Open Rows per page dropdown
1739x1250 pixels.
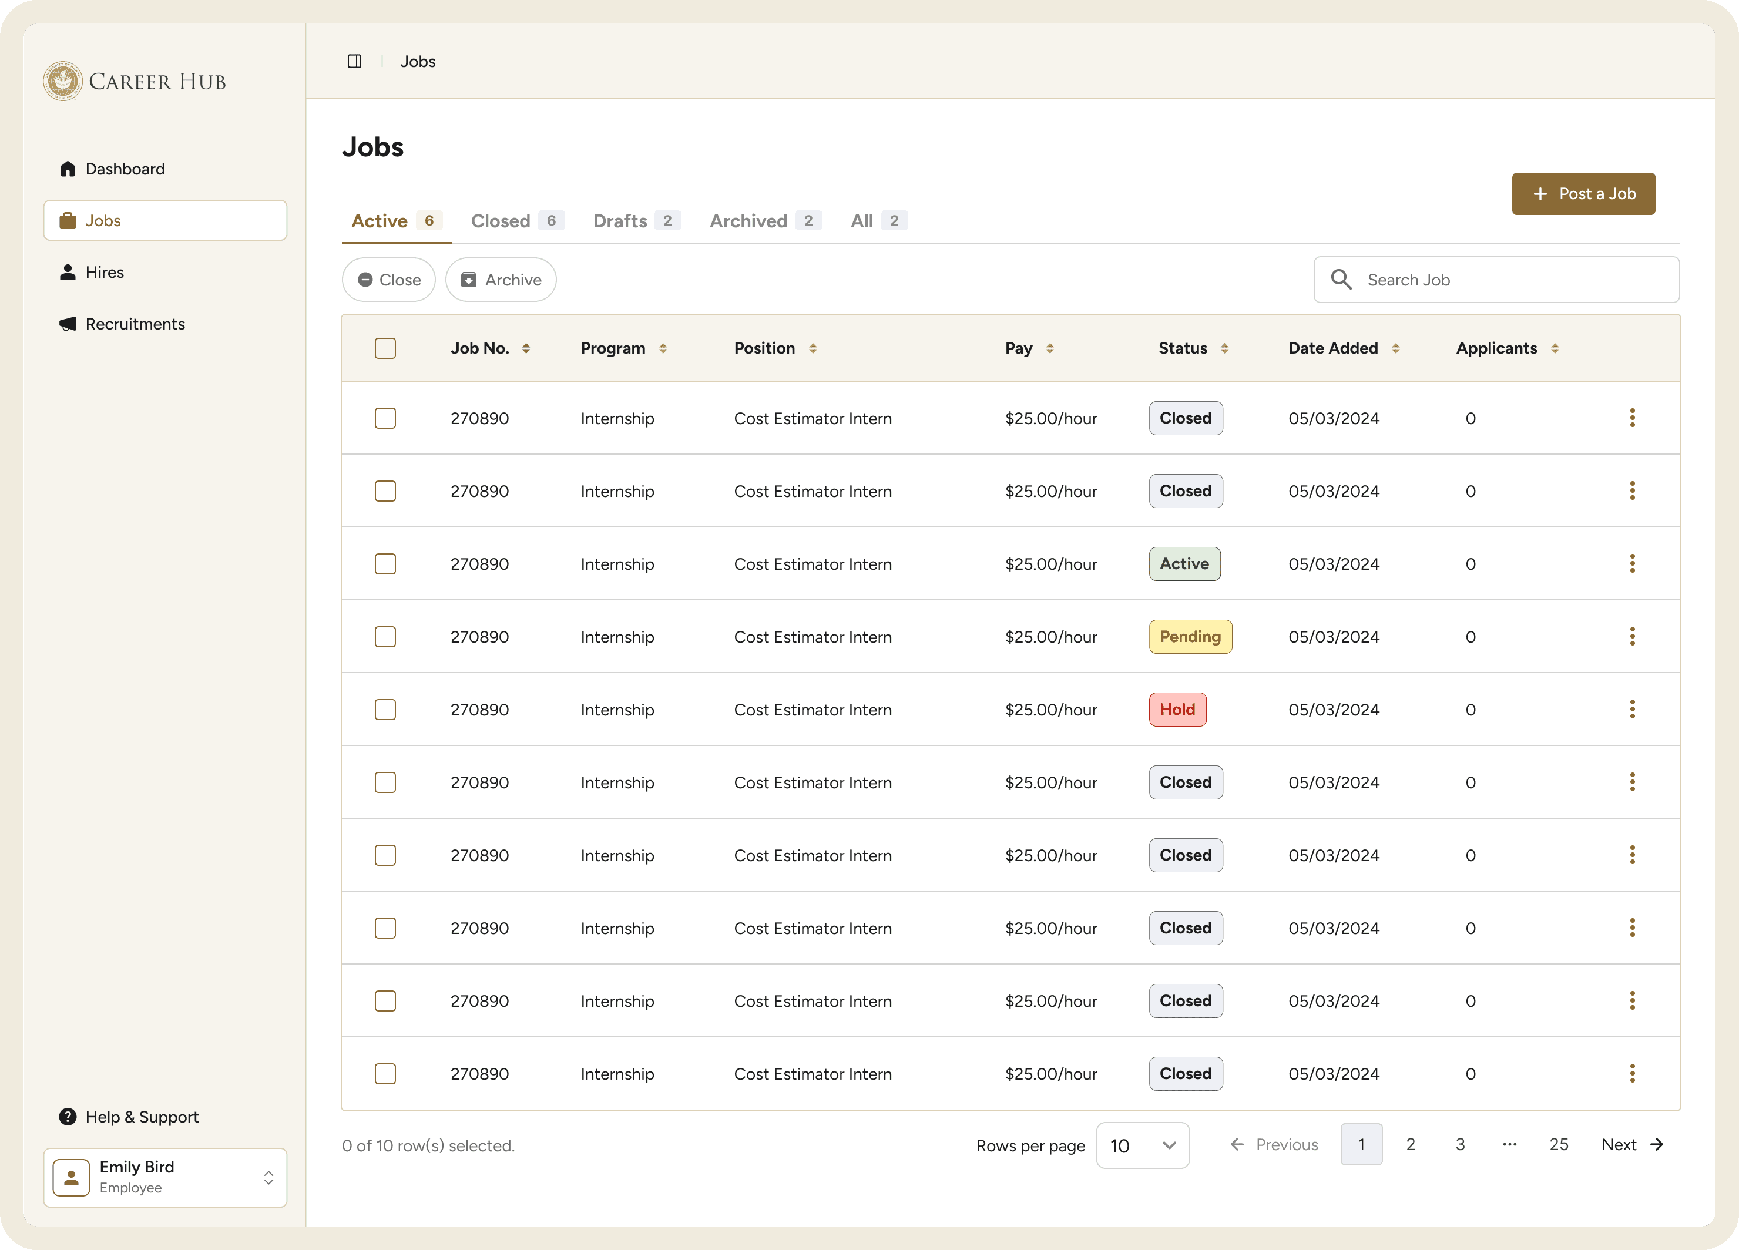pos(1143,1145)
